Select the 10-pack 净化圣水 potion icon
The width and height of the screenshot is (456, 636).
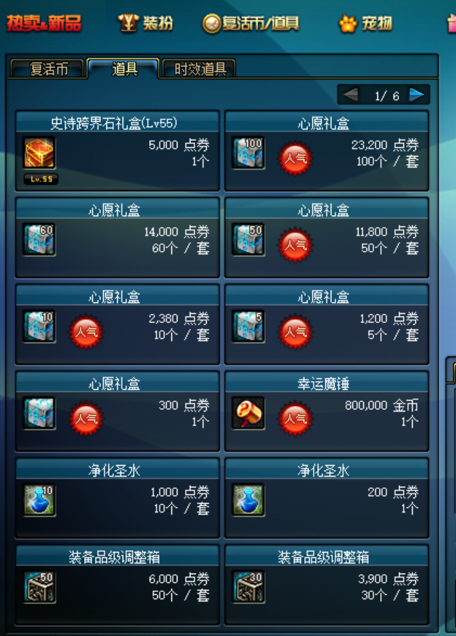point(39,500)
